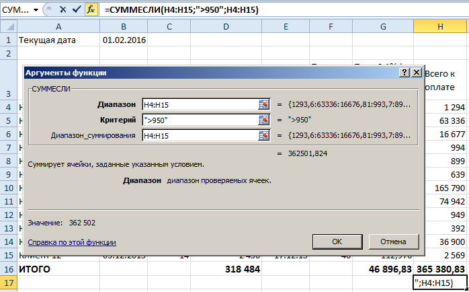
Task: Click cell with value 392
Action: click(445, 229)
